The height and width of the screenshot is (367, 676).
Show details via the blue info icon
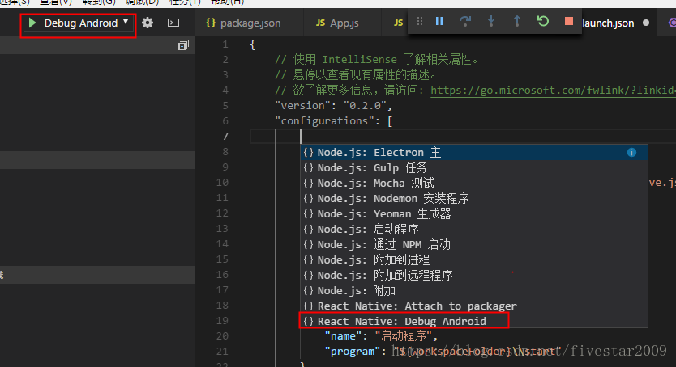click(631, 153)
